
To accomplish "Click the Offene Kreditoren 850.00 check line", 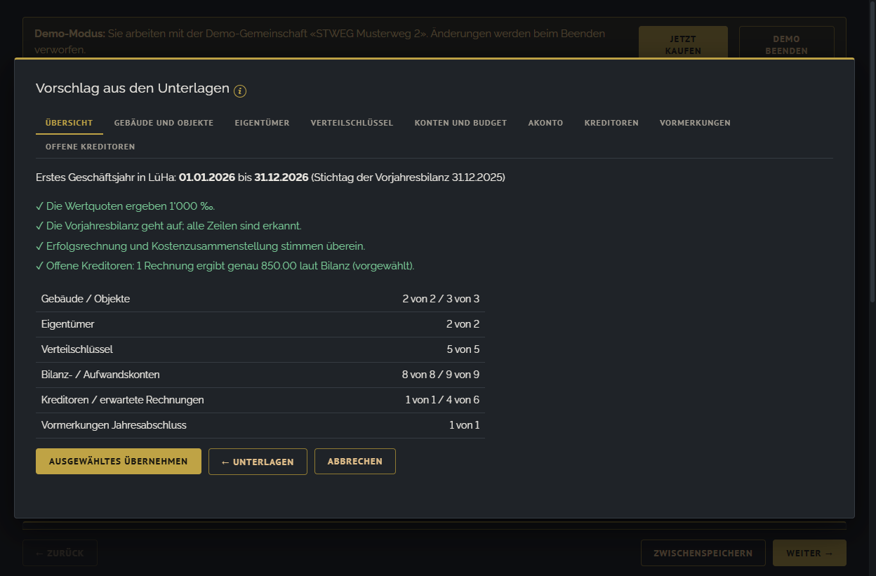I will point(225,266).
